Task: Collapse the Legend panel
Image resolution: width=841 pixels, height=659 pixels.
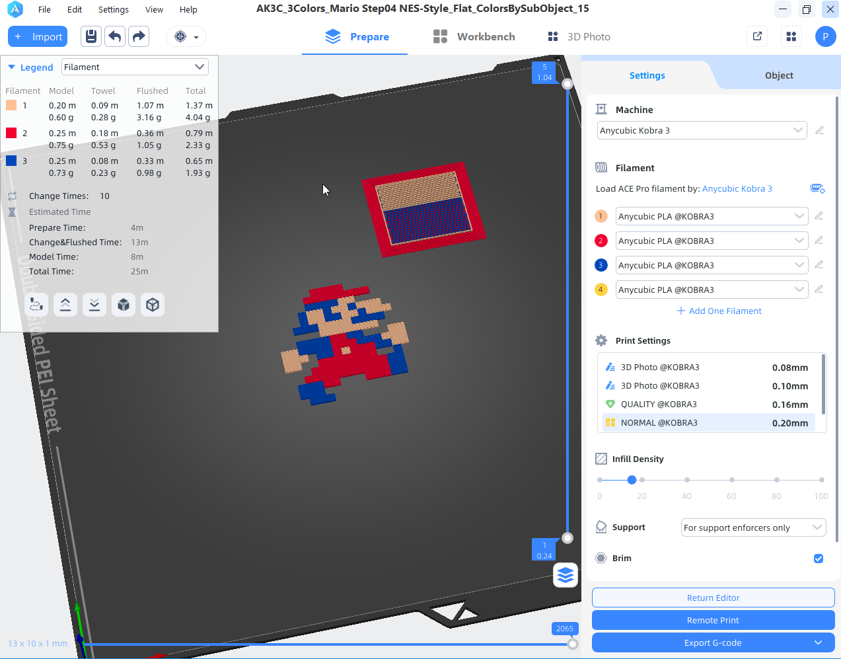Action: (x=11, y=67)
